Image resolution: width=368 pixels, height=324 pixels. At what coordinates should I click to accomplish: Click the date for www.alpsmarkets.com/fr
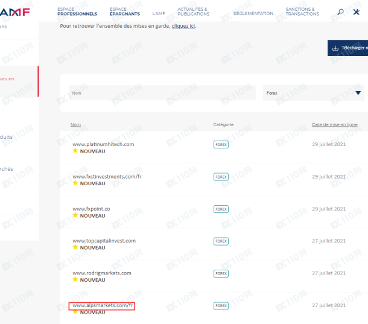(329, 305)
